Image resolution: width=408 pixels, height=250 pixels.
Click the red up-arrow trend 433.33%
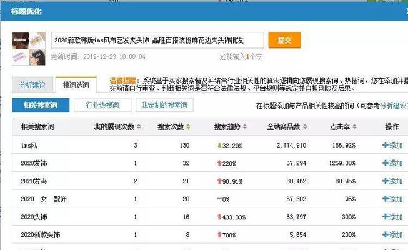coord(231,217)
